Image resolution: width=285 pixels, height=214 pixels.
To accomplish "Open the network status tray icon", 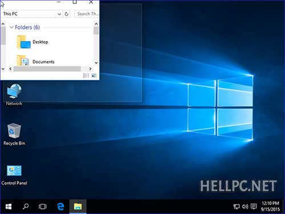I will tap(237, 207).
